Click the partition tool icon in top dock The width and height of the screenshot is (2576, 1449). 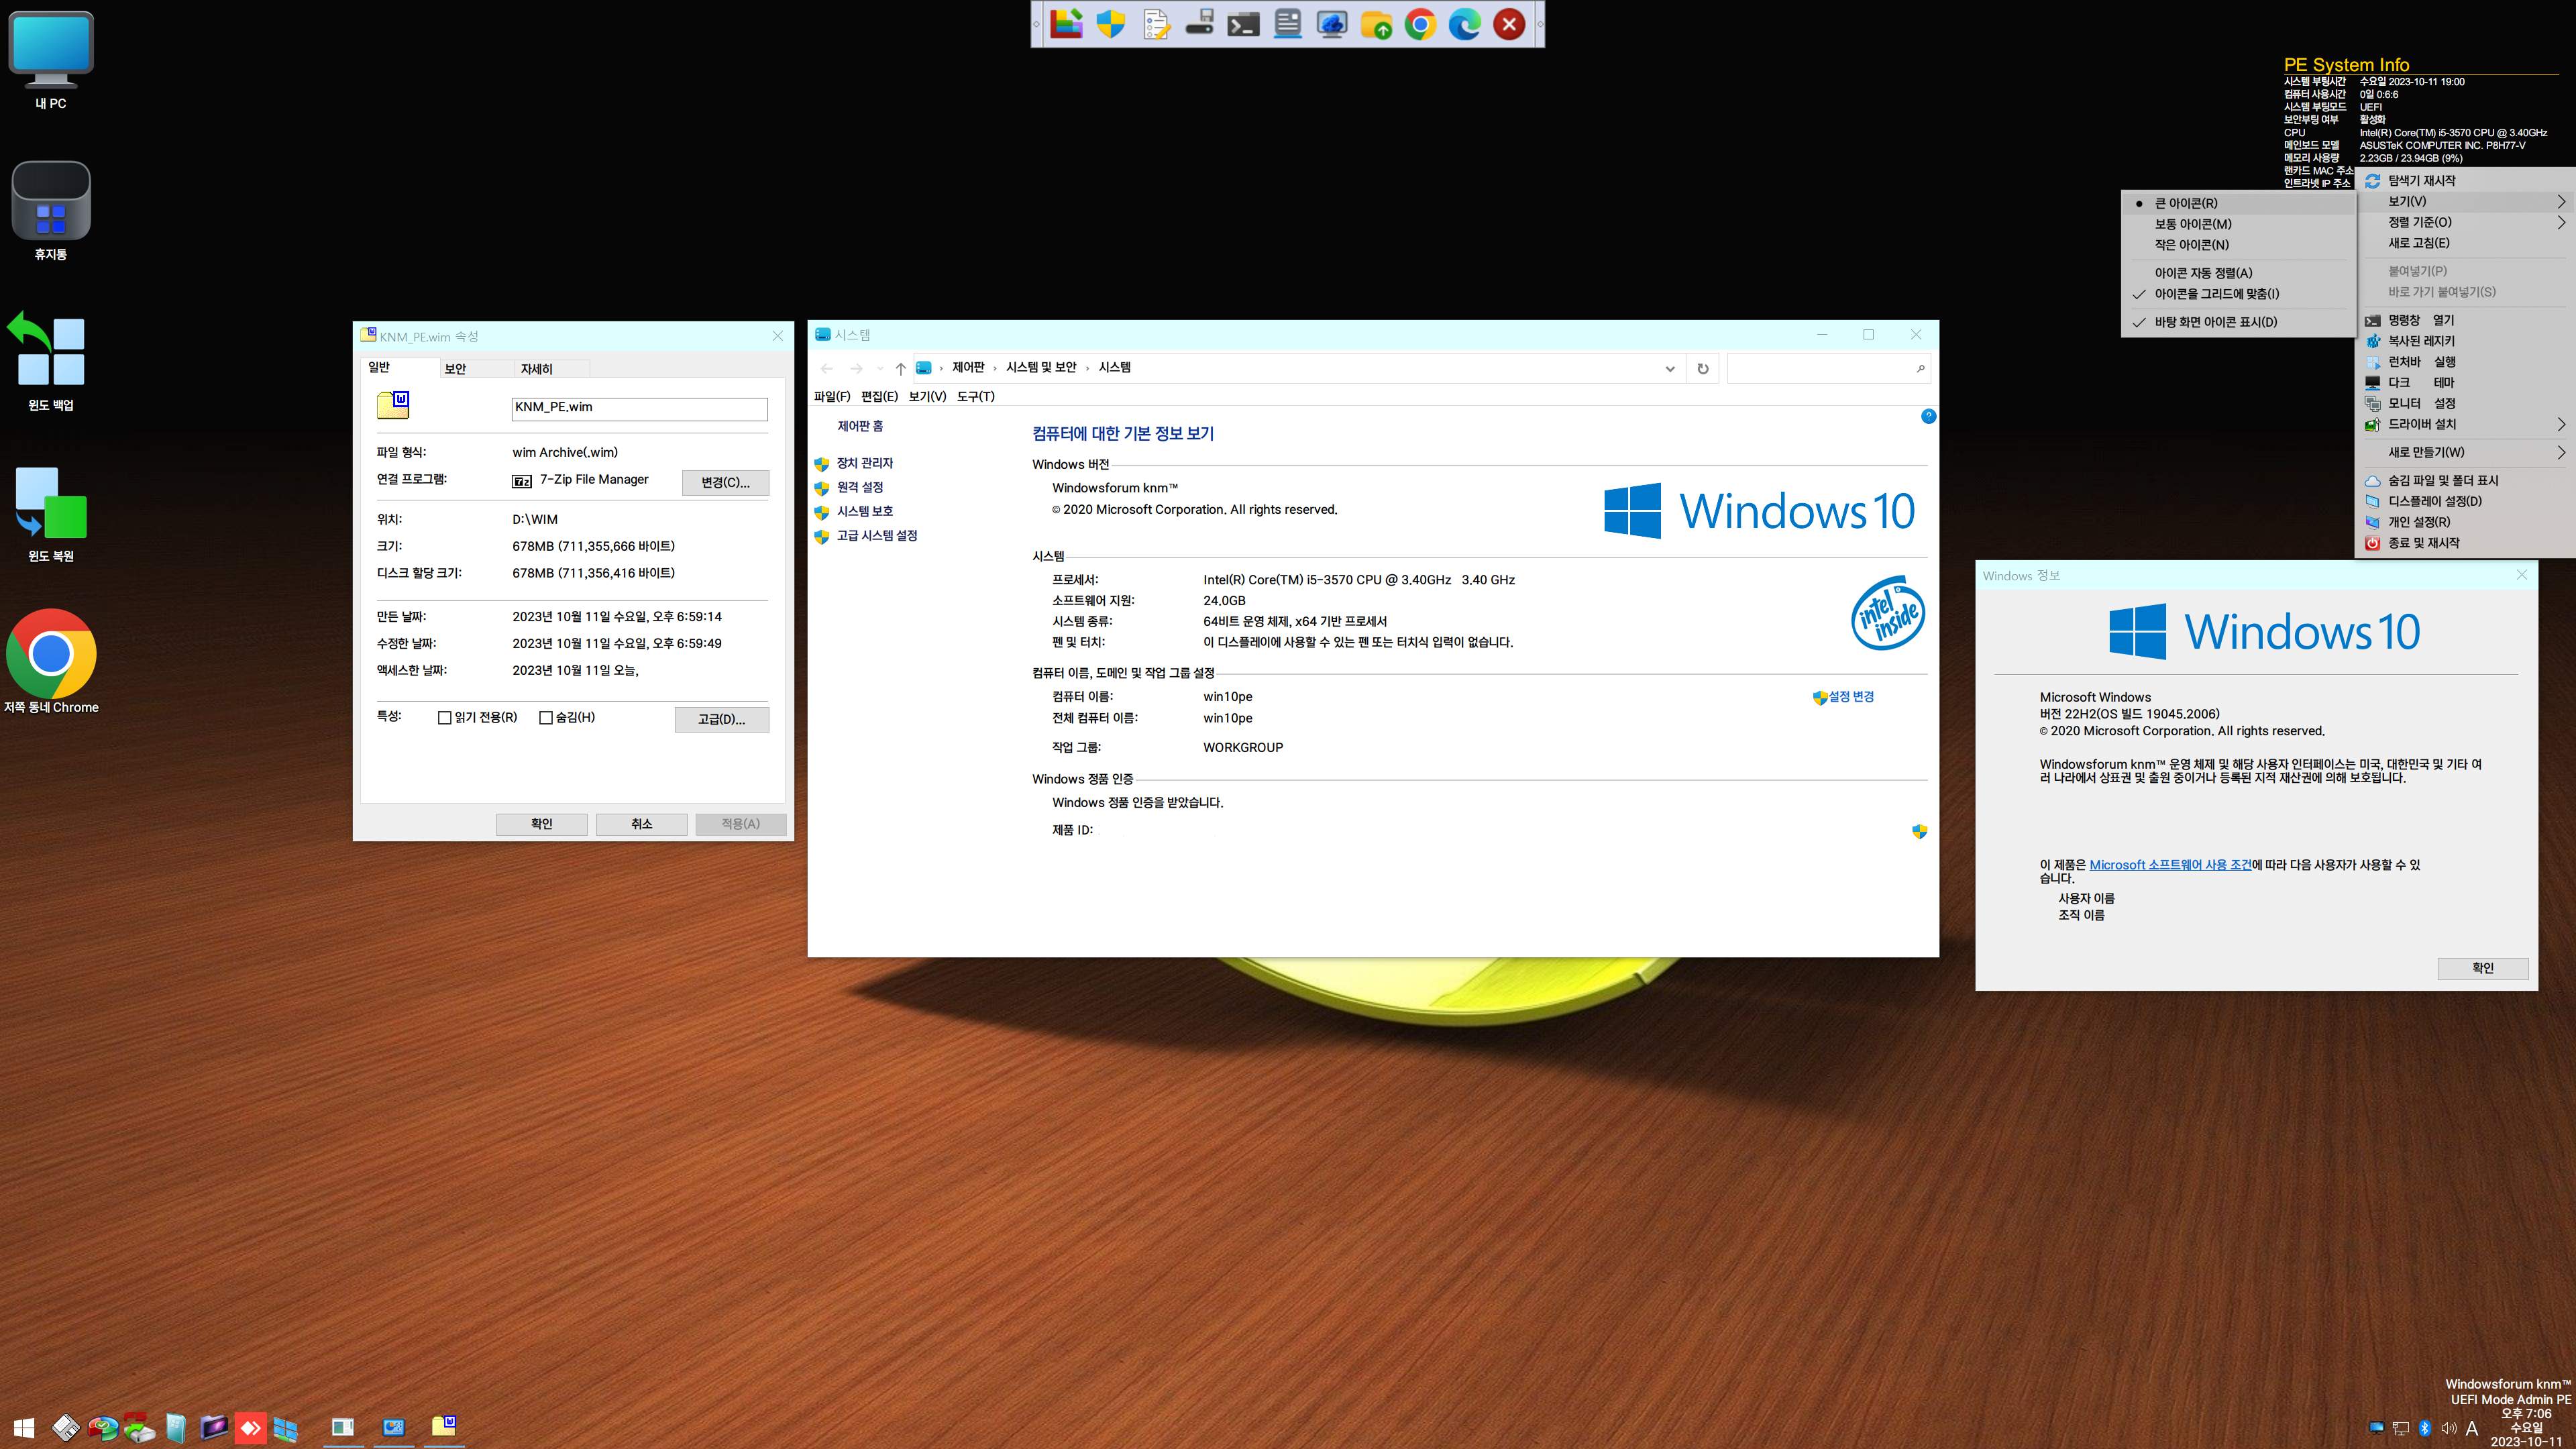point(1066,24)
